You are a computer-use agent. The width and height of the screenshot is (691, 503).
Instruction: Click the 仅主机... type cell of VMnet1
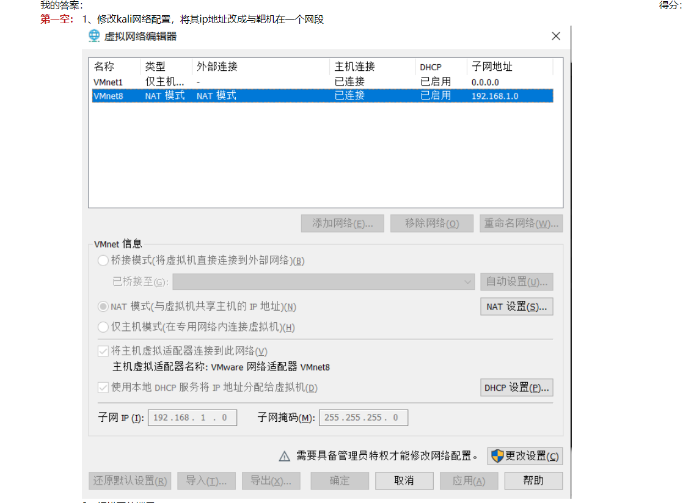(164, 82)
